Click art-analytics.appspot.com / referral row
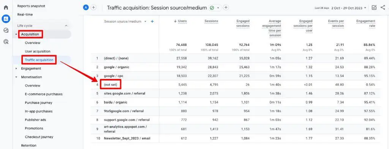389x149 pixels. (235, 129)
